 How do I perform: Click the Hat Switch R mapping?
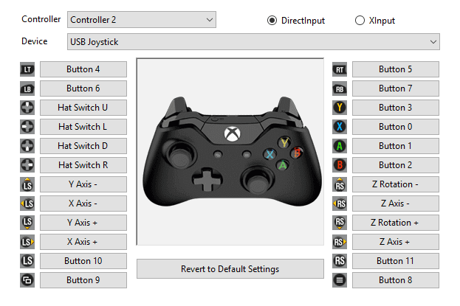83,165
